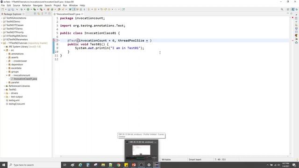The height and width of the screenshot is (168, 299).
Task: Select the Package Explorer tab
Action: 13,14
